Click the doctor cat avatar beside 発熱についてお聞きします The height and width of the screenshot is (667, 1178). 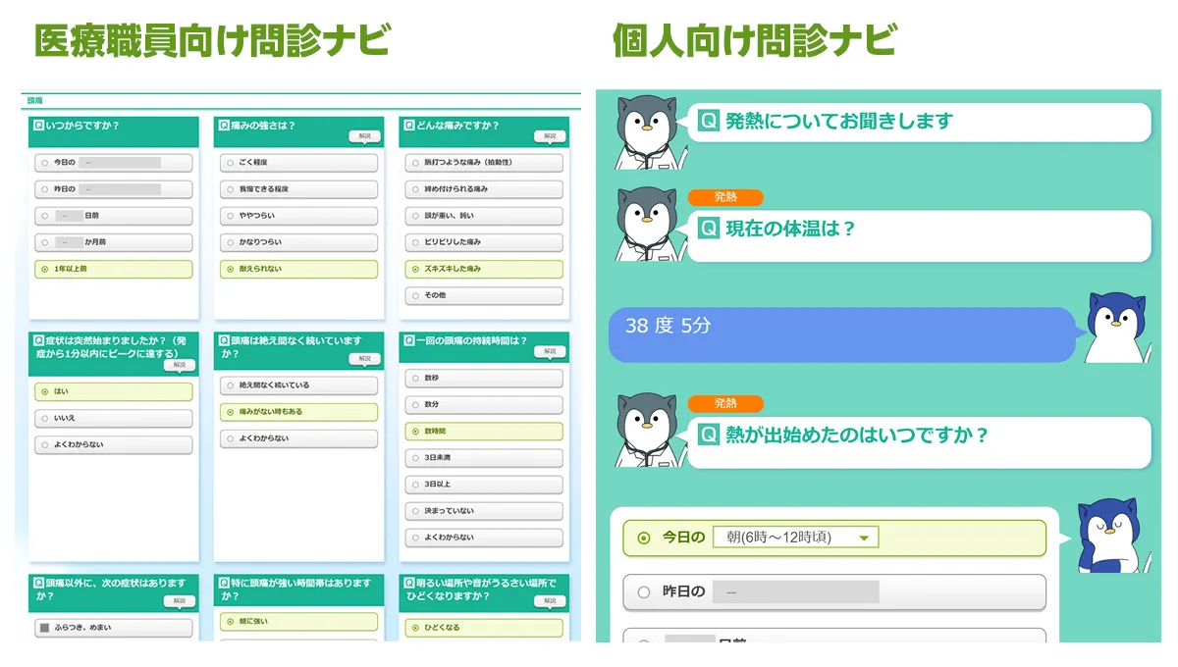647,130
